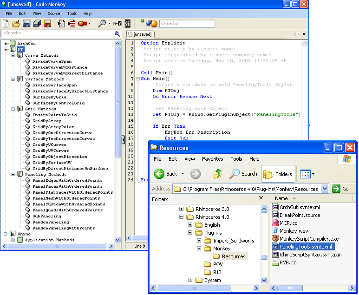The height and width of the screenshot is (295, 359).
Task: Click the Up folder icon in Resources
Action: coord(218,174)
